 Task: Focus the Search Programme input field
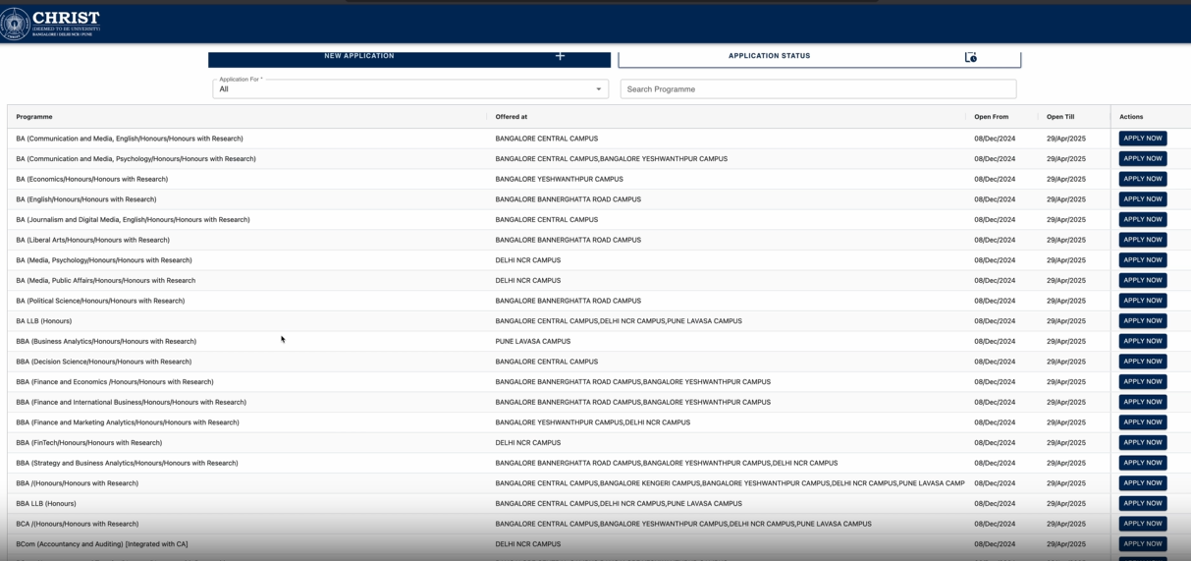click(817, 89)
